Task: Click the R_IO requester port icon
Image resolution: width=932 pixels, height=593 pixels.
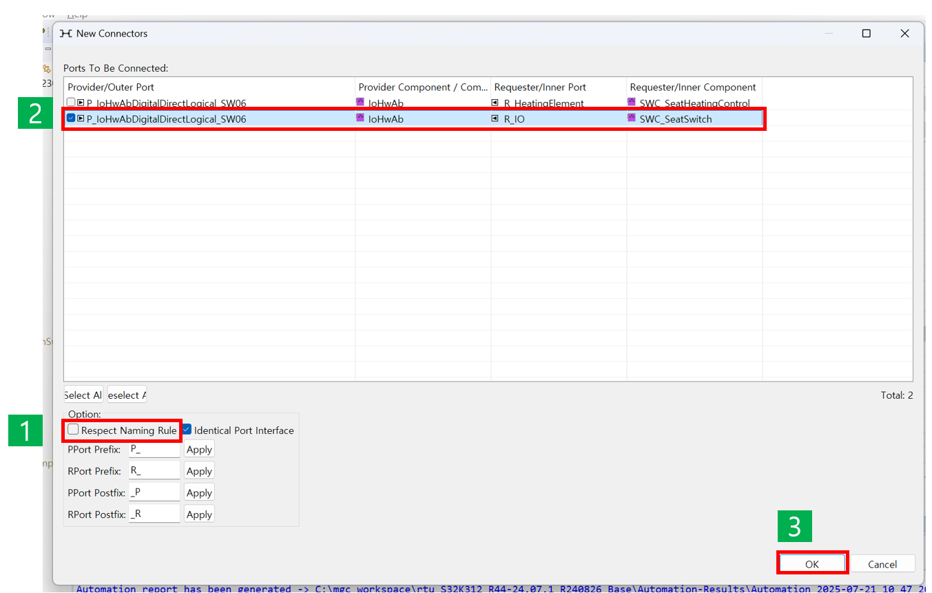Action: pyautogui.click(x=495, y=118)
